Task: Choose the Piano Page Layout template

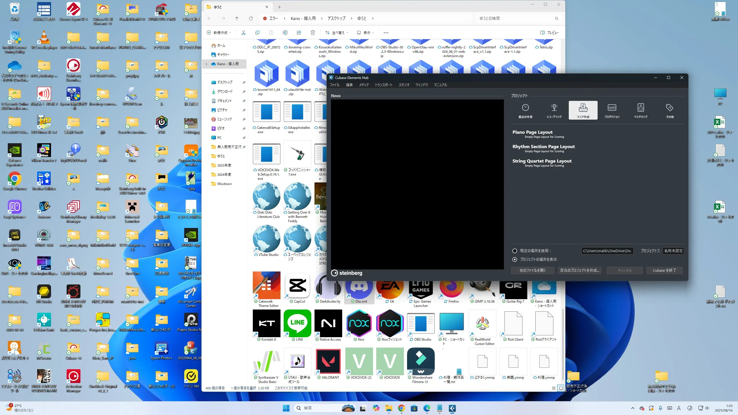Action: point(532,132)
